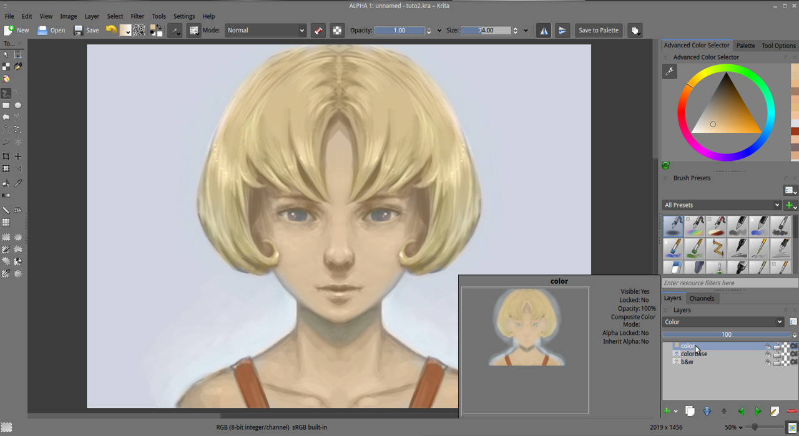Expand the layer blending mode Color dropdown
The image size is (799, 436).
coord(722,321)
